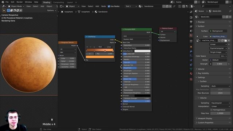This screenshot has width=233, height=131.
Task: Open the Edit menu
Action: (12, 2)
